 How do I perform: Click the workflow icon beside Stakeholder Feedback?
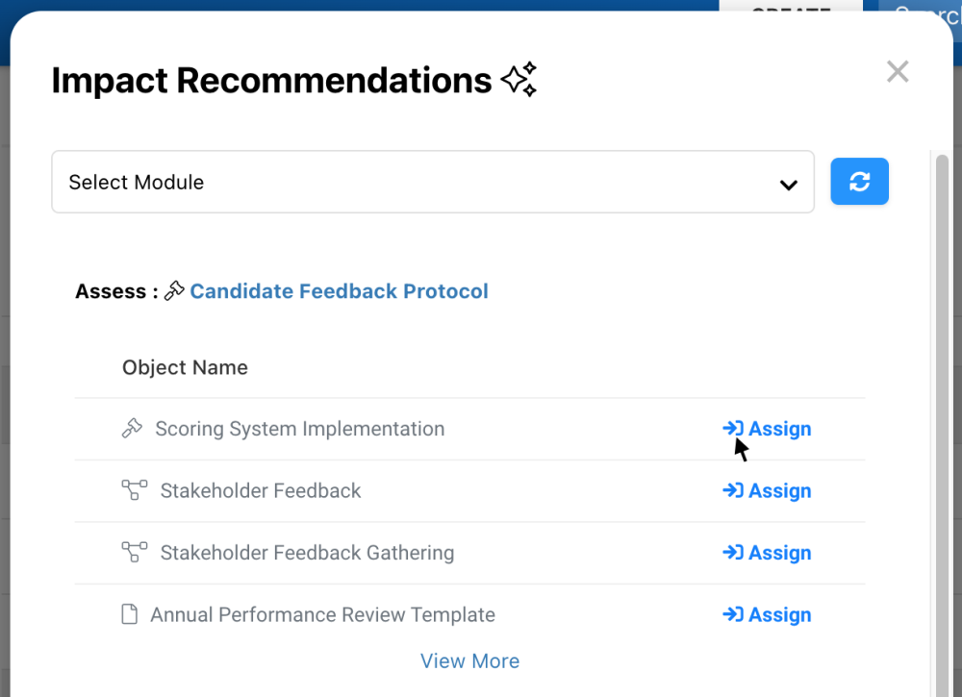pyautogui.click(x=135, y=490)
